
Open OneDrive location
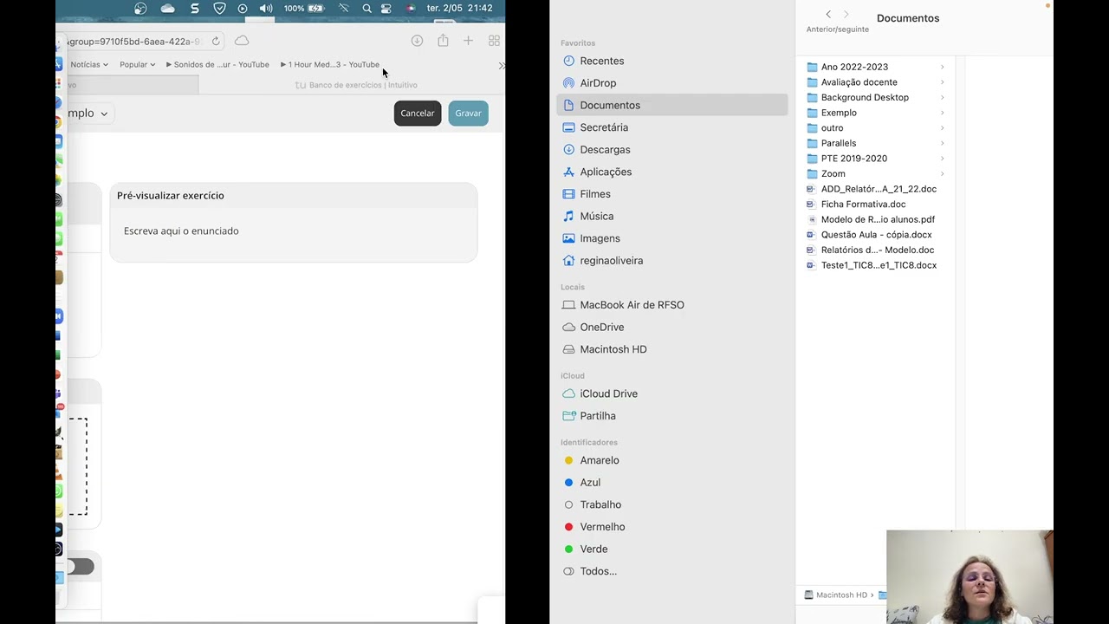[x=671, y=327]
